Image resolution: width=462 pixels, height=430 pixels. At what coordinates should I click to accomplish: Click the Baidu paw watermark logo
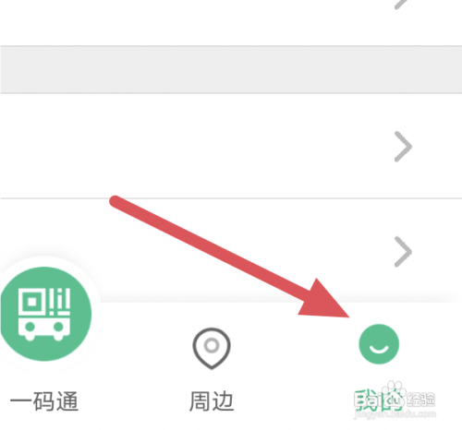coord(395,394)
